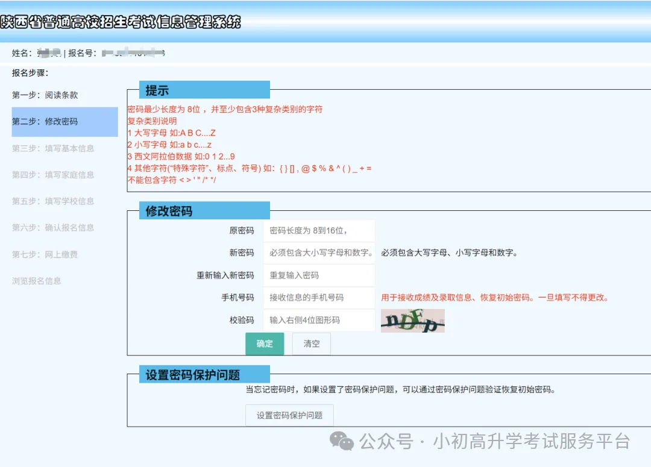651x467 pixels.
Task: Select the 修改密码 section header
Action: tap(204, 210)
